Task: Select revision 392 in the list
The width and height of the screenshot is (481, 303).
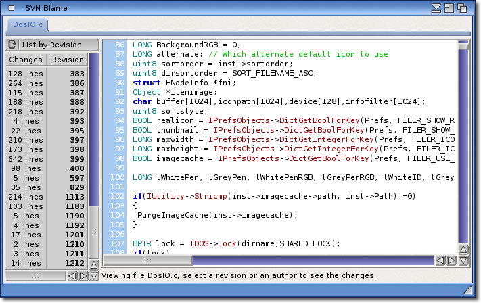Action: click(x=47, y=111)
